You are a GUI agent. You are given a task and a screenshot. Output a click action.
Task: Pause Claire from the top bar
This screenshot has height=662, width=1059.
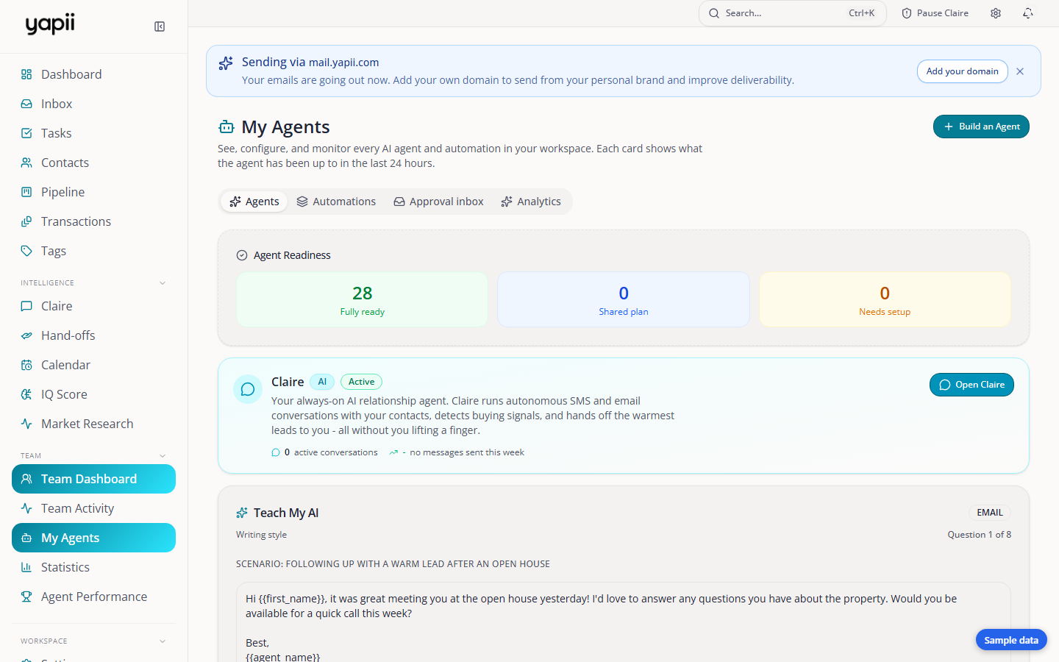(x=935, y=13)
